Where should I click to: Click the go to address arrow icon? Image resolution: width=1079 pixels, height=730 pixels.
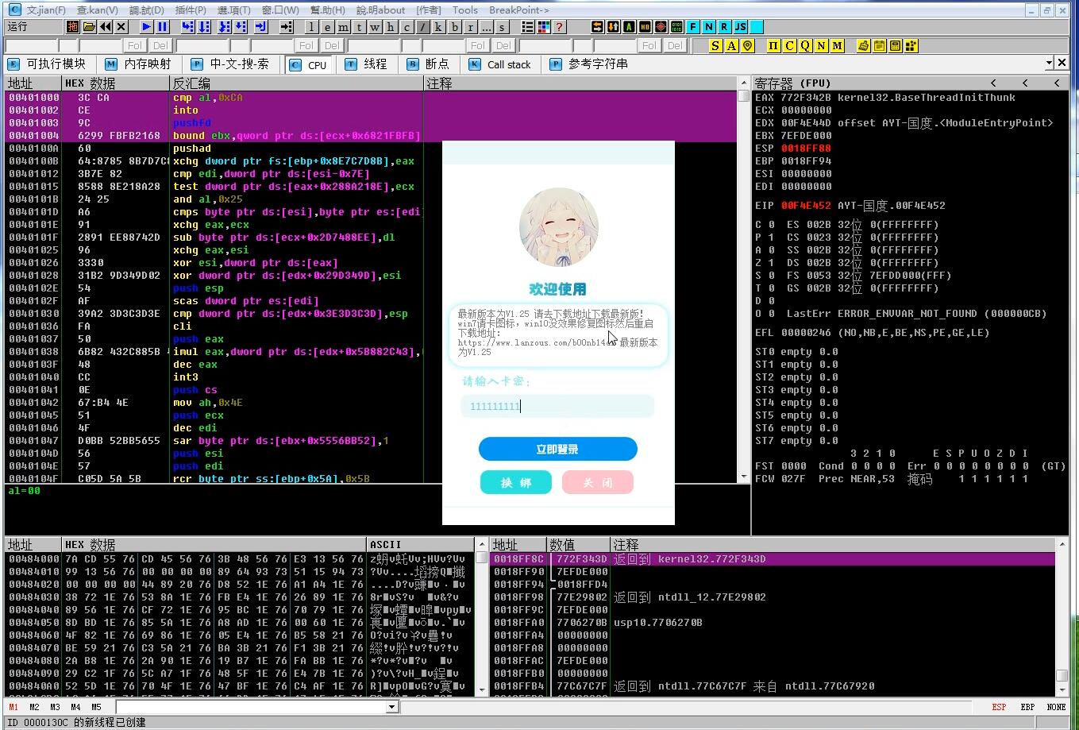pos(287,26)
